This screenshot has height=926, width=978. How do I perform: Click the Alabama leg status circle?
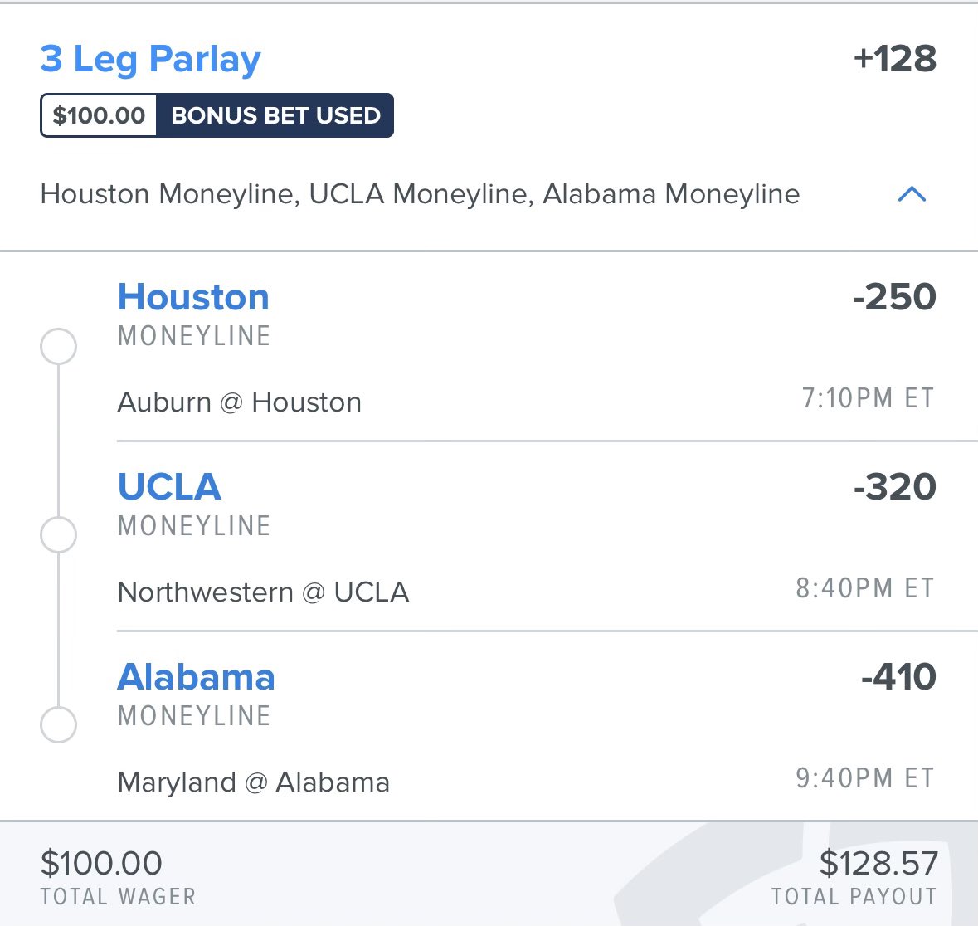(x=59, y=724)
